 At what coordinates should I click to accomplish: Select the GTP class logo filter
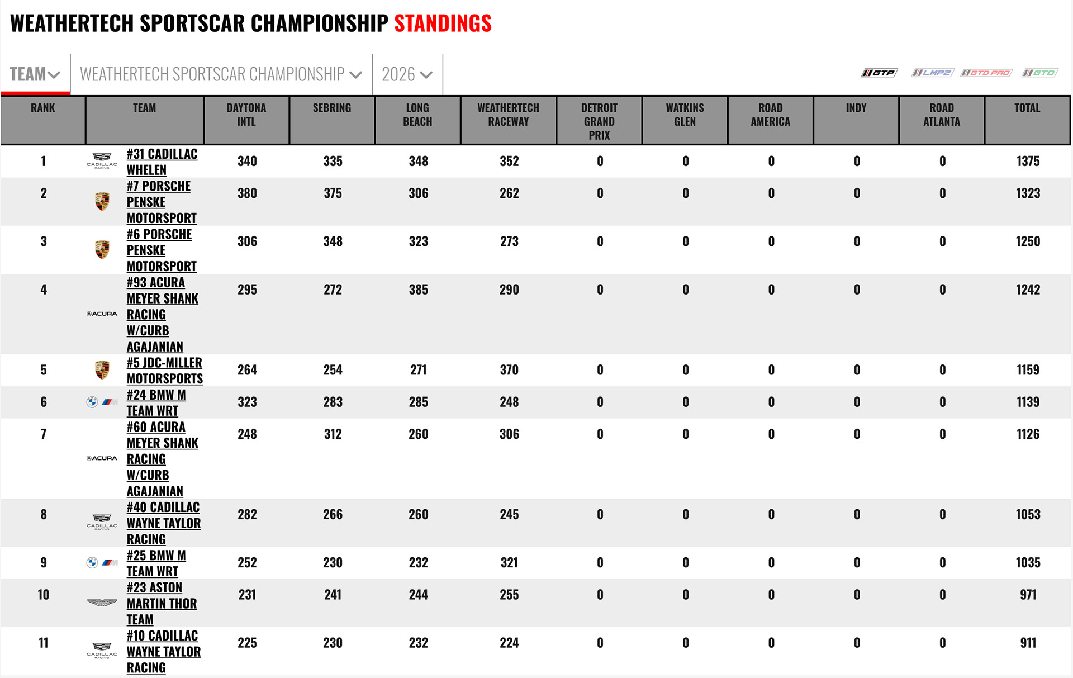(x=879, y=73)
